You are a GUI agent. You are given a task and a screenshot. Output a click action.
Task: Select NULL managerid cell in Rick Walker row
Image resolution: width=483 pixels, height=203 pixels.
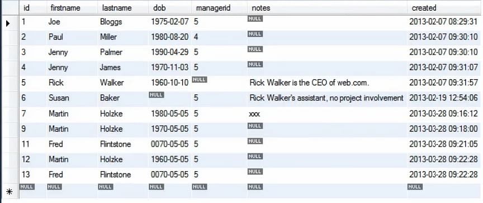[x=219, y=84]
